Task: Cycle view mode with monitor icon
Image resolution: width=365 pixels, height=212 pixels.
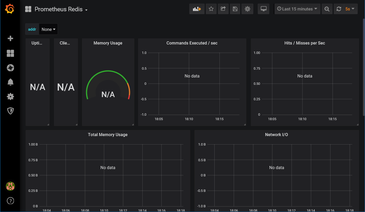Action: click(x=263, y=9)
